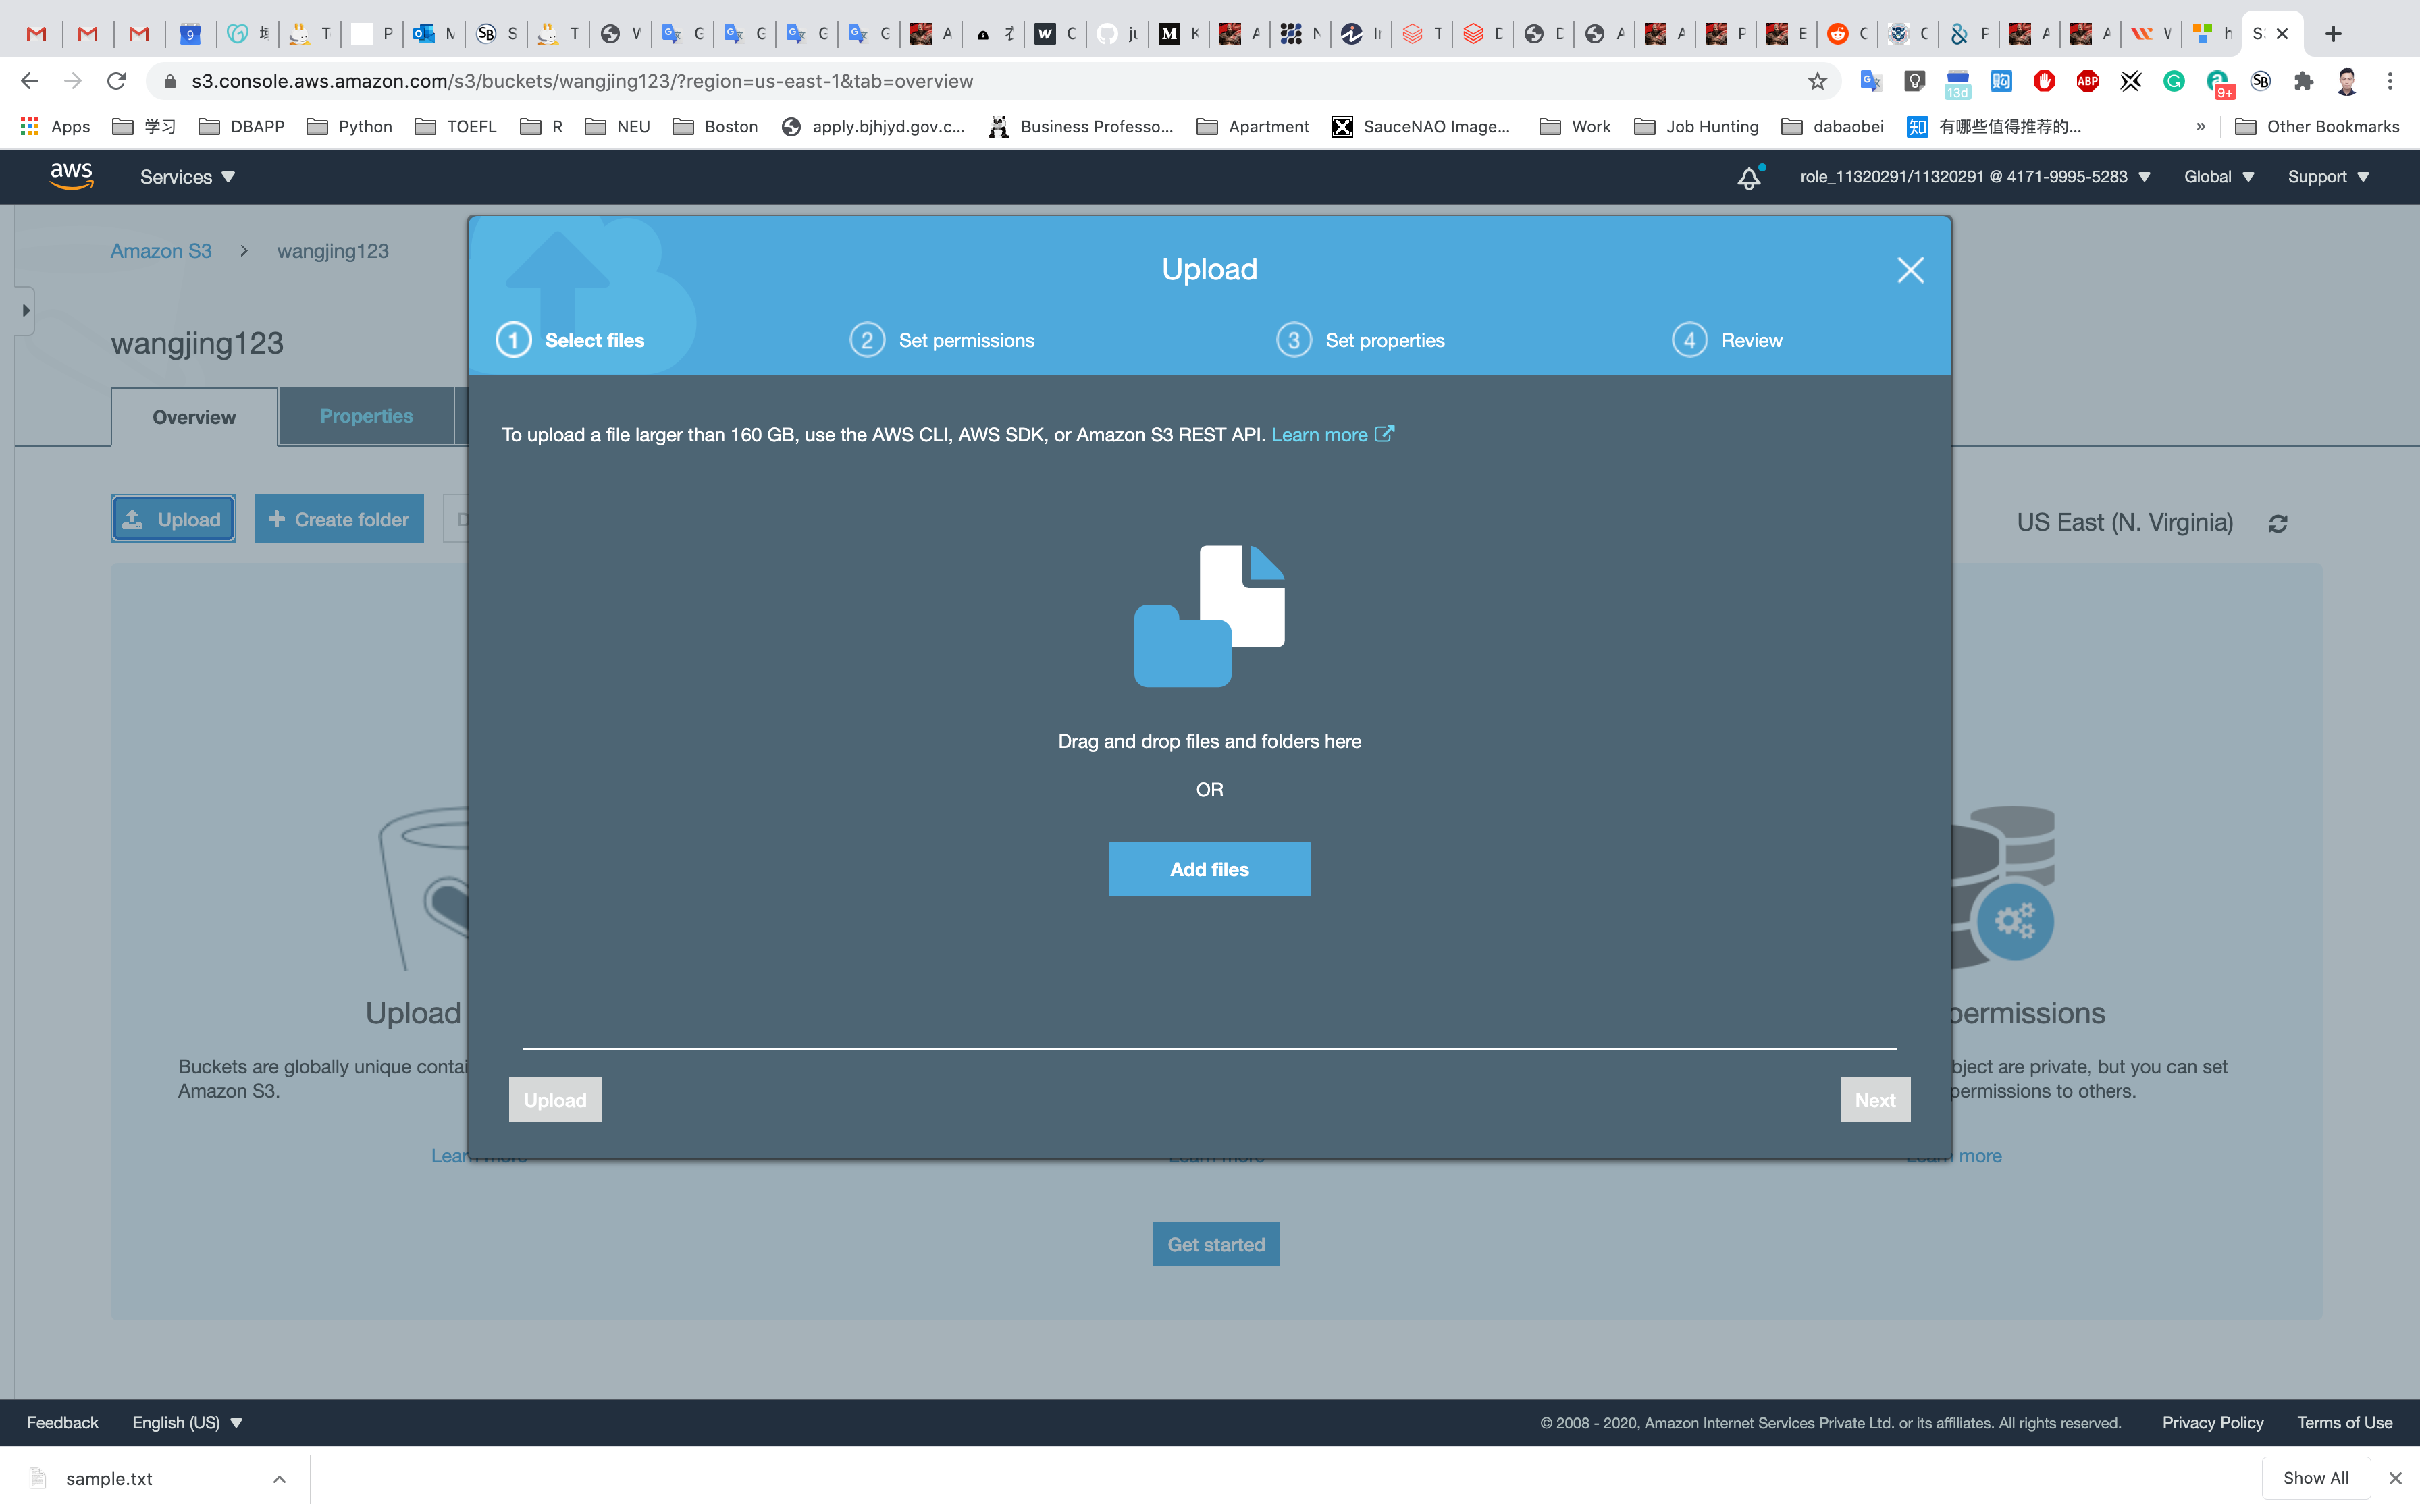Viewport: 2420px width, 1512px height.
Task: Open the English (US) language selector
Action: pyautogui.click(x=187, y=1422)
